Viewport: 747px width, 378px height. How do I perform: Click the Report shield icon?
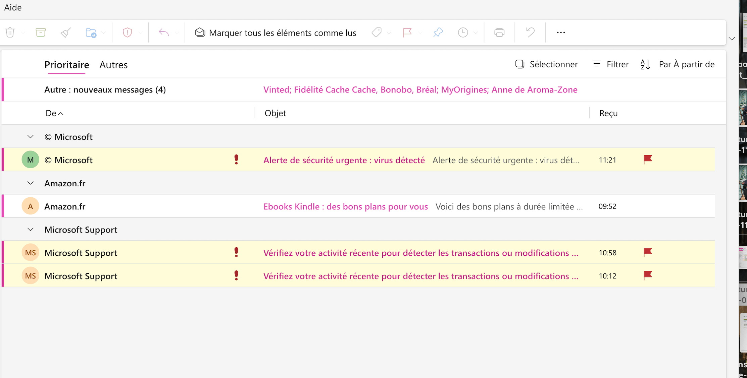pyautogui.click(x=127, y=33)
